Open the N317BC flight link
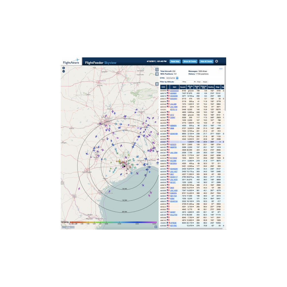The width and height of the screenshot is (287, 287). (173, 226)
